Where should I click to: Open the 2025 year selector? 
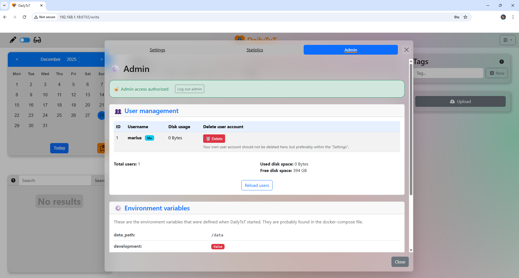[72, 59]
